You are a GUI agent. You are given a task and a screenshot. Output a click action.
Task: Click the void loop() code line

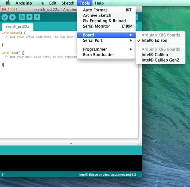click(13, 53)
